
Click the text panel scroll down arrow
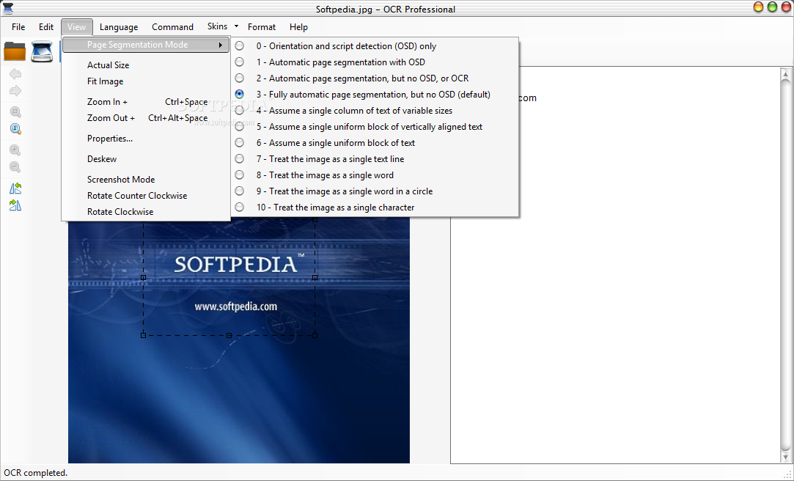click(x=785, y=458)
